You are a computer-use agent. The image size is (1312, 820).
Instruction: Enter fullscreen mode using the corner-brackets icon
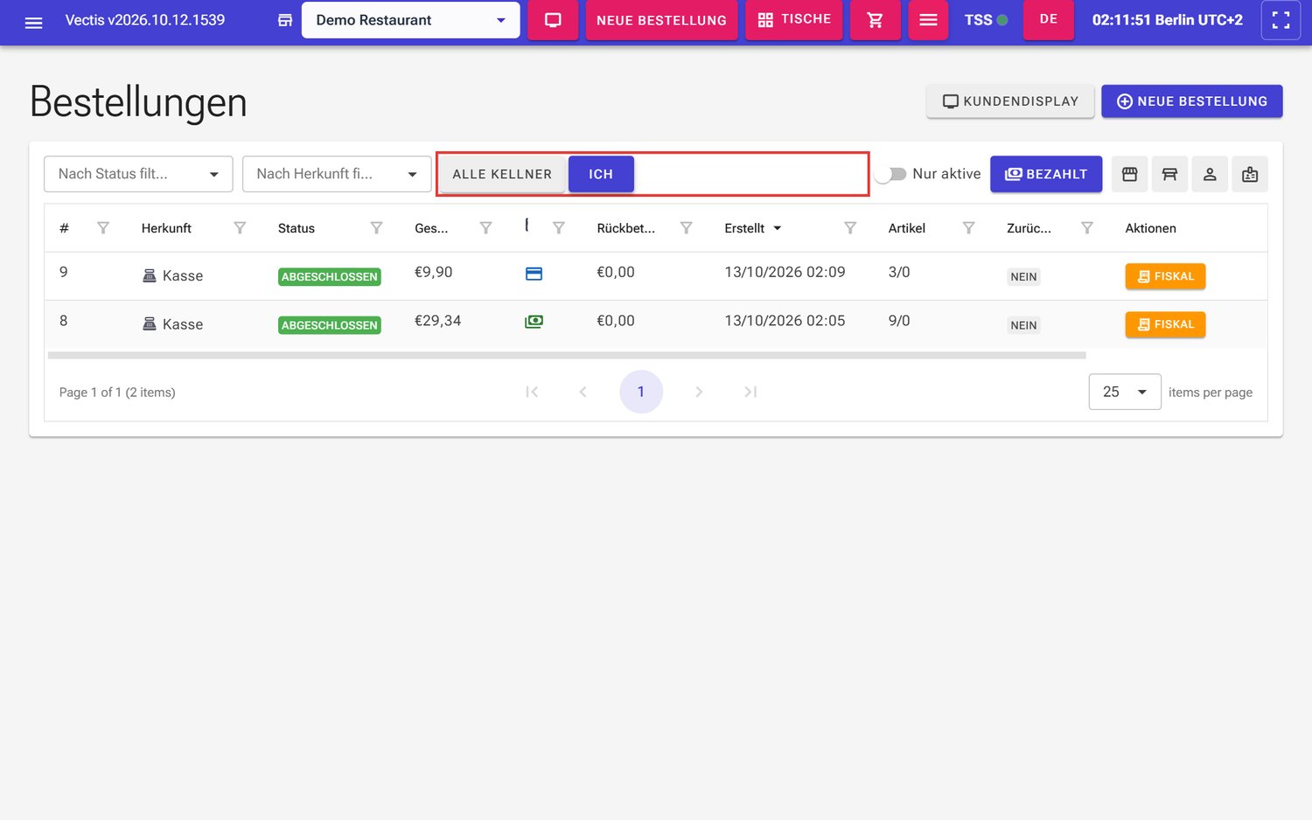[x=1281, y=20]
